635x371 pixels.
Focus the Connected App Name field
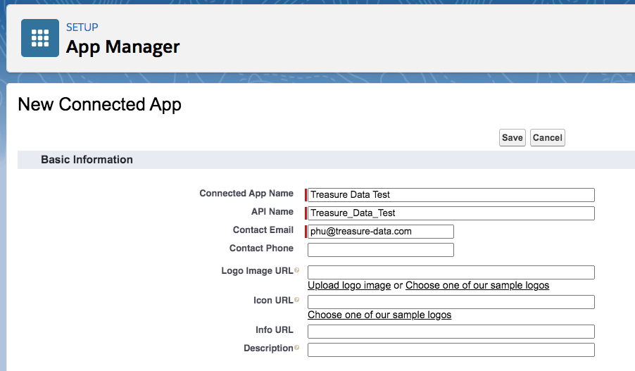(x=451, y=195)
